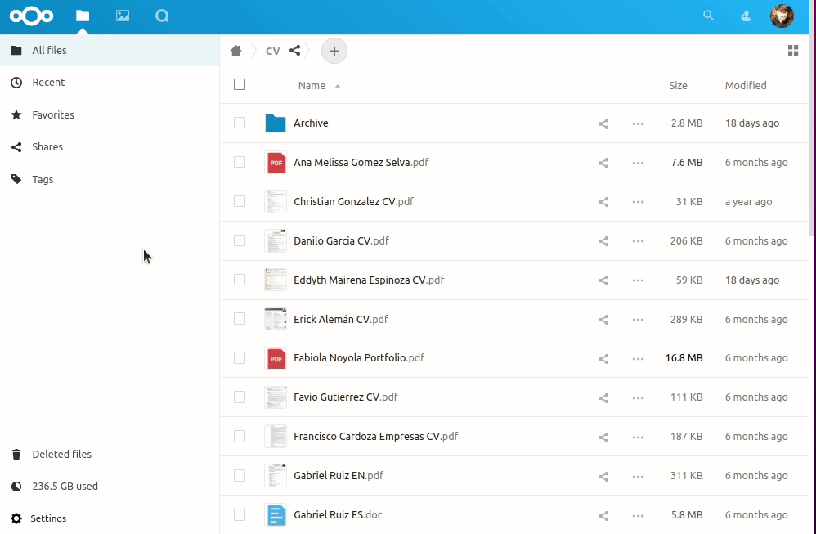
Task: Click the home icon in the breadcrumb
Action: 236,50
